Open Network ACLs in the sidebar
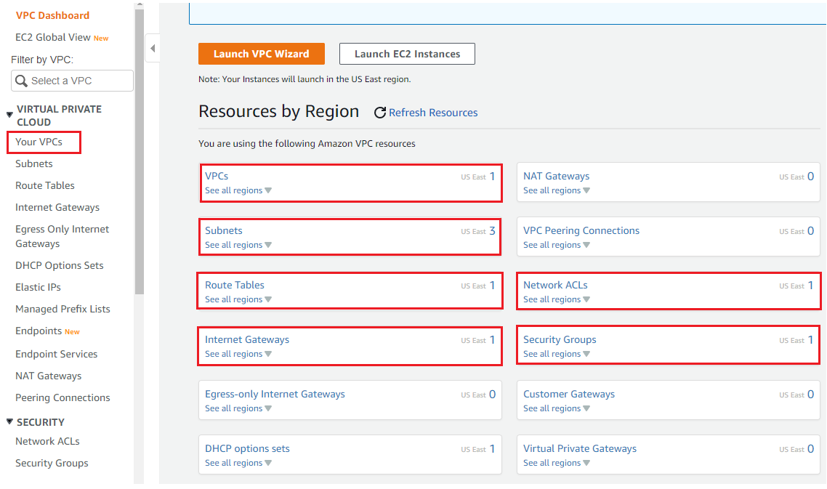 [x=47, y=441]
